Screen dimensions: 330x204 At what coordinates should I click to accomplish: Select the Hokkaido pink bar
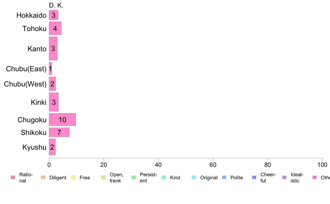tap(53, 15)
